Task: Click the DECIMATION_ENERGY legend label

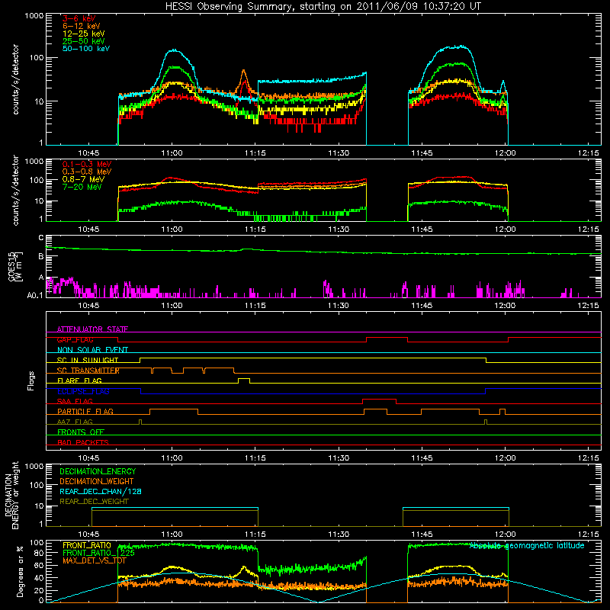Action: point(98,471)
